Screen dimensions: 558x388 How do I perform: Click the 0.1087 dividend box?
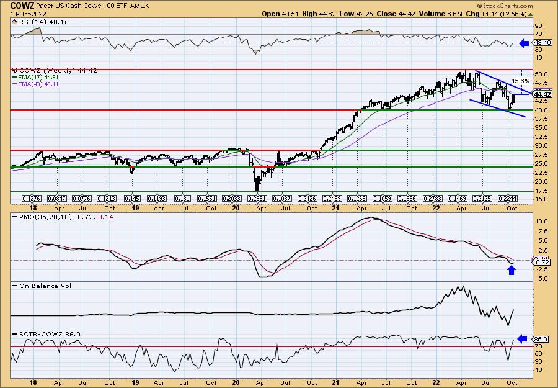(x=282, y=198)
